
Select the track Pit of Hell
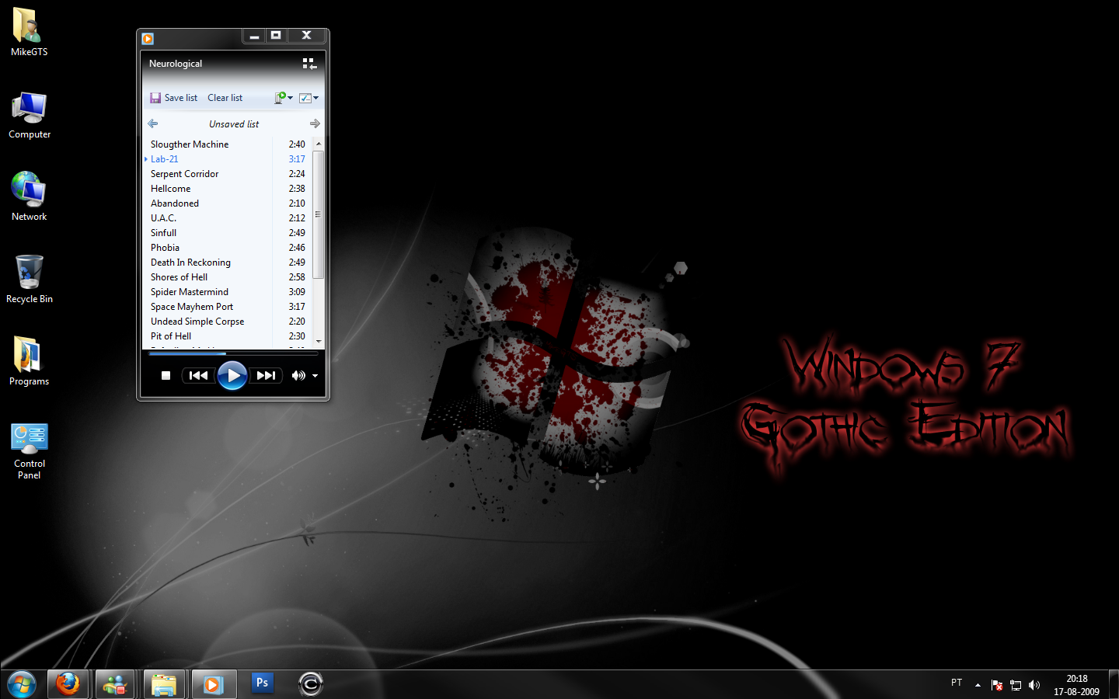point(171,336)
